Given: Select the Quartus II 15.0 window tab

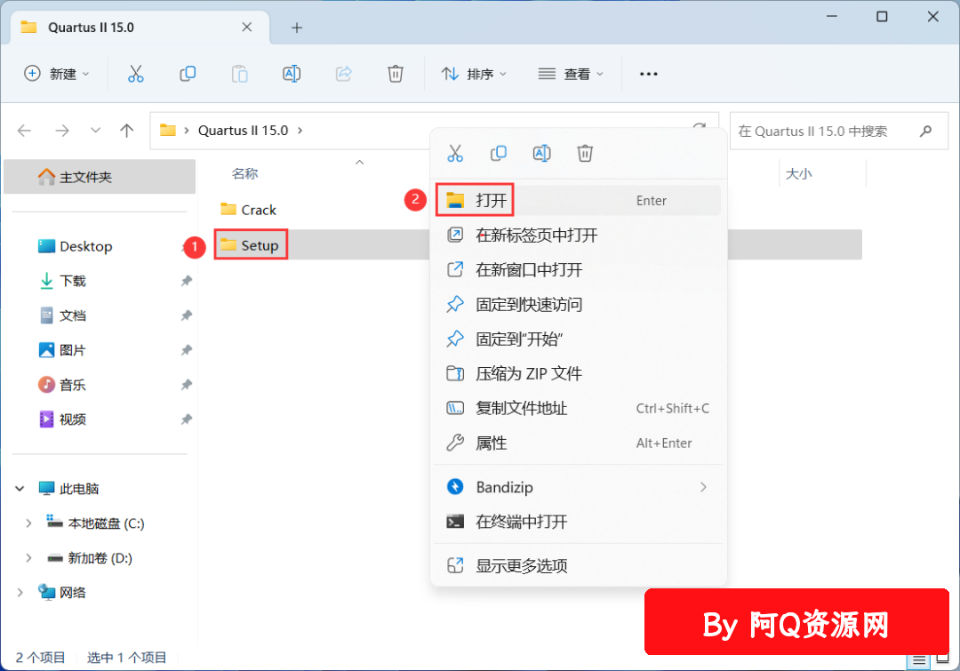Looking at the screenshot, I should (x=140, y=28).
